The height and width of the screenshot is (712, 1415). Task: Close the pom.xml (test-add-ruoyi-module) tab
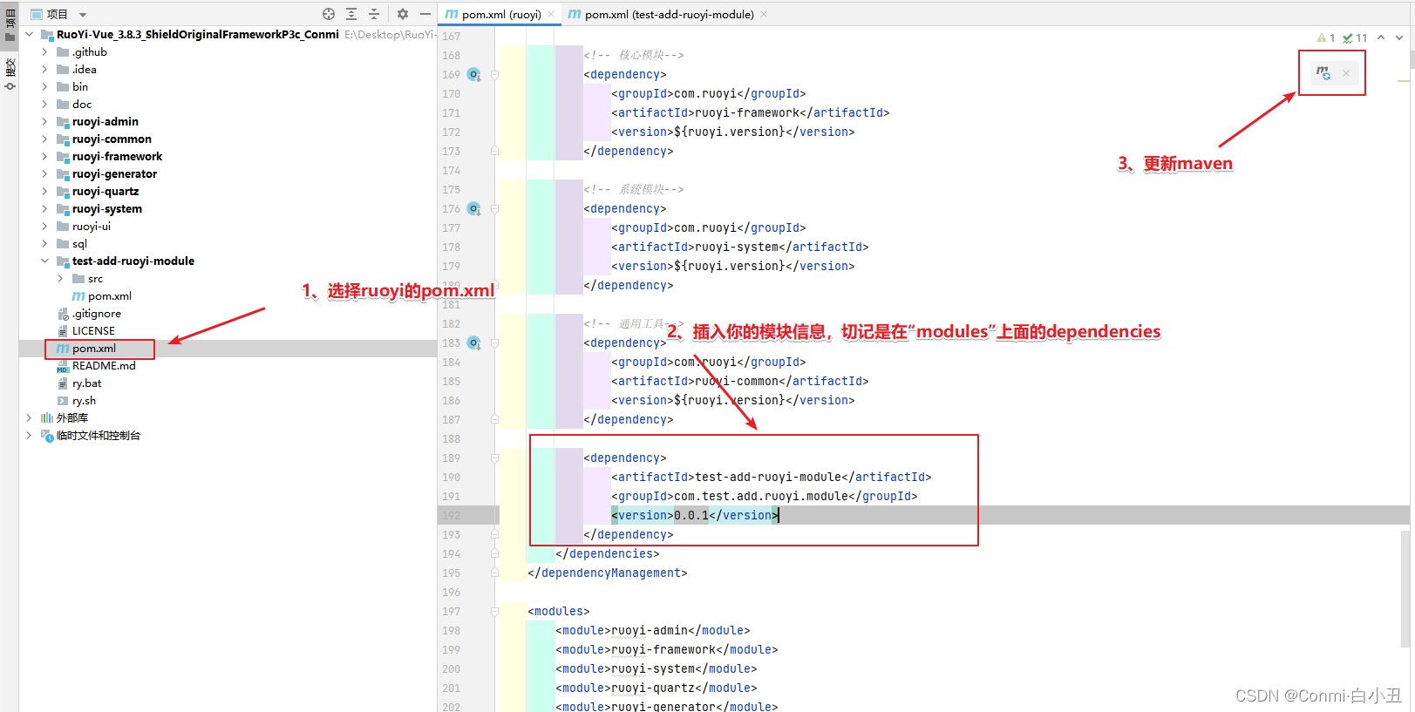coord(764,14)
